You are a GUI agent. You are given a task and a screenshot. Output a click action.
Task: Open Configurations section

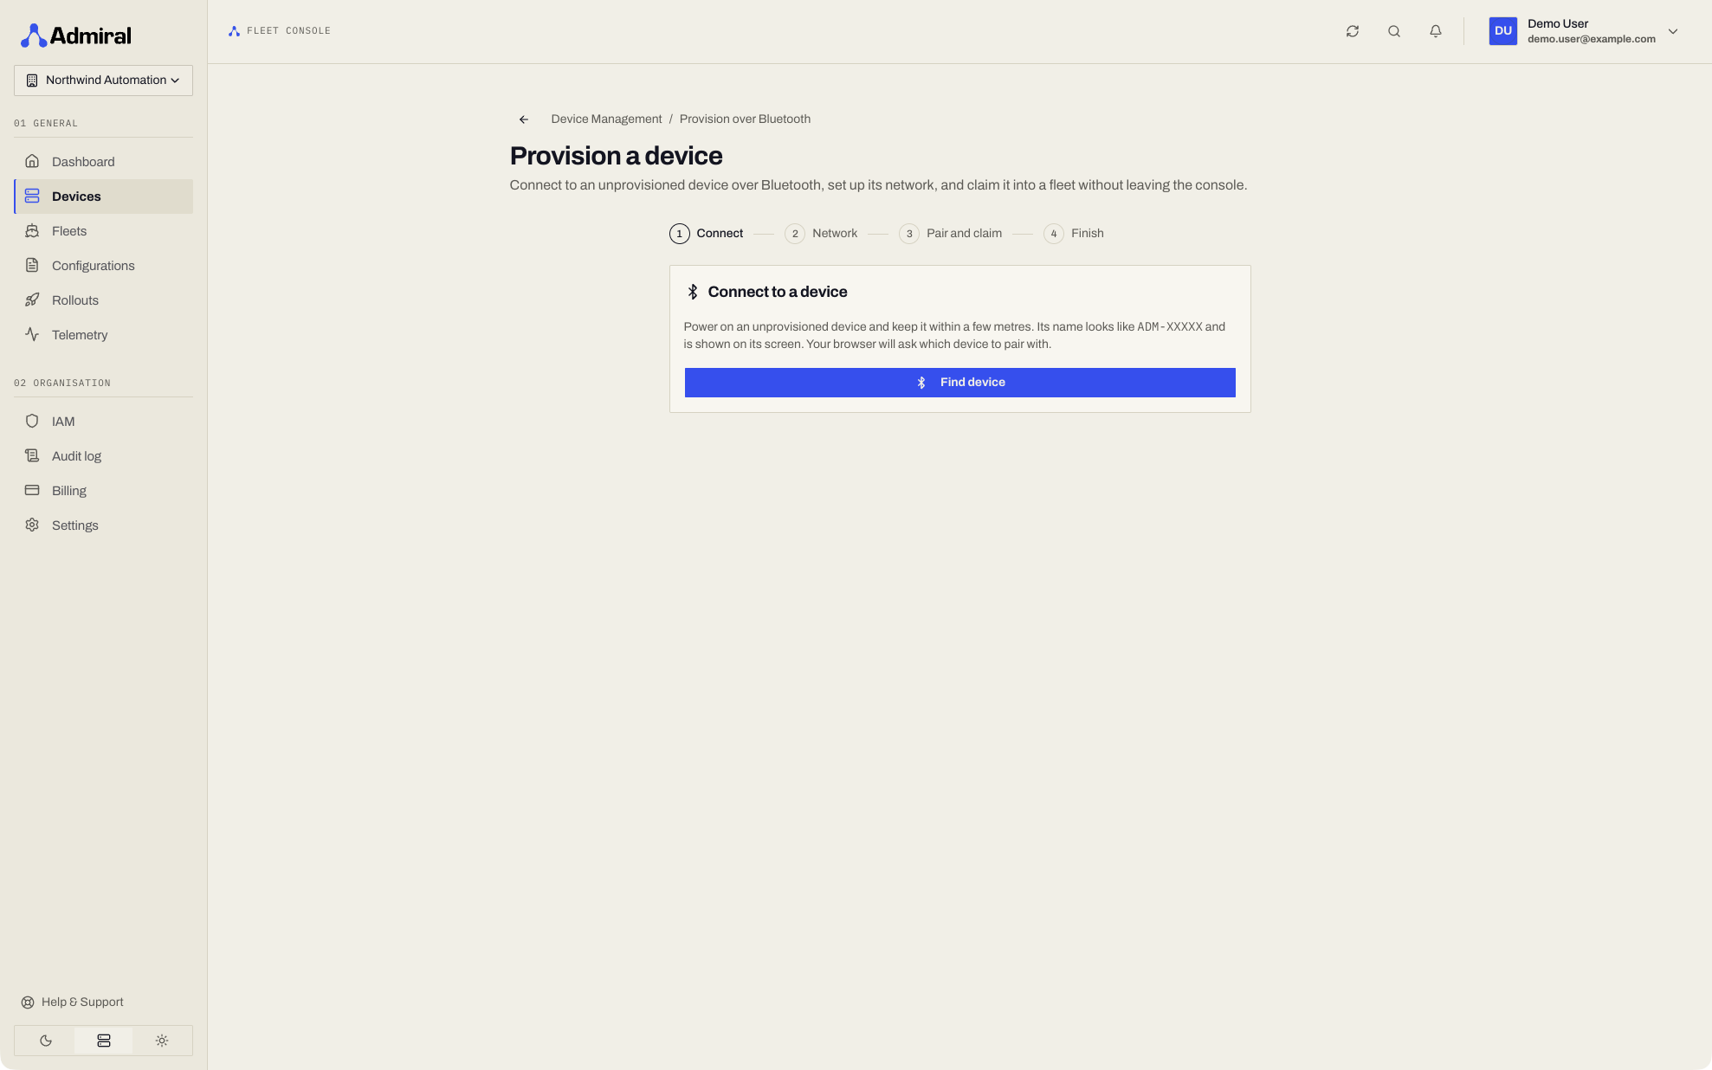103,266
